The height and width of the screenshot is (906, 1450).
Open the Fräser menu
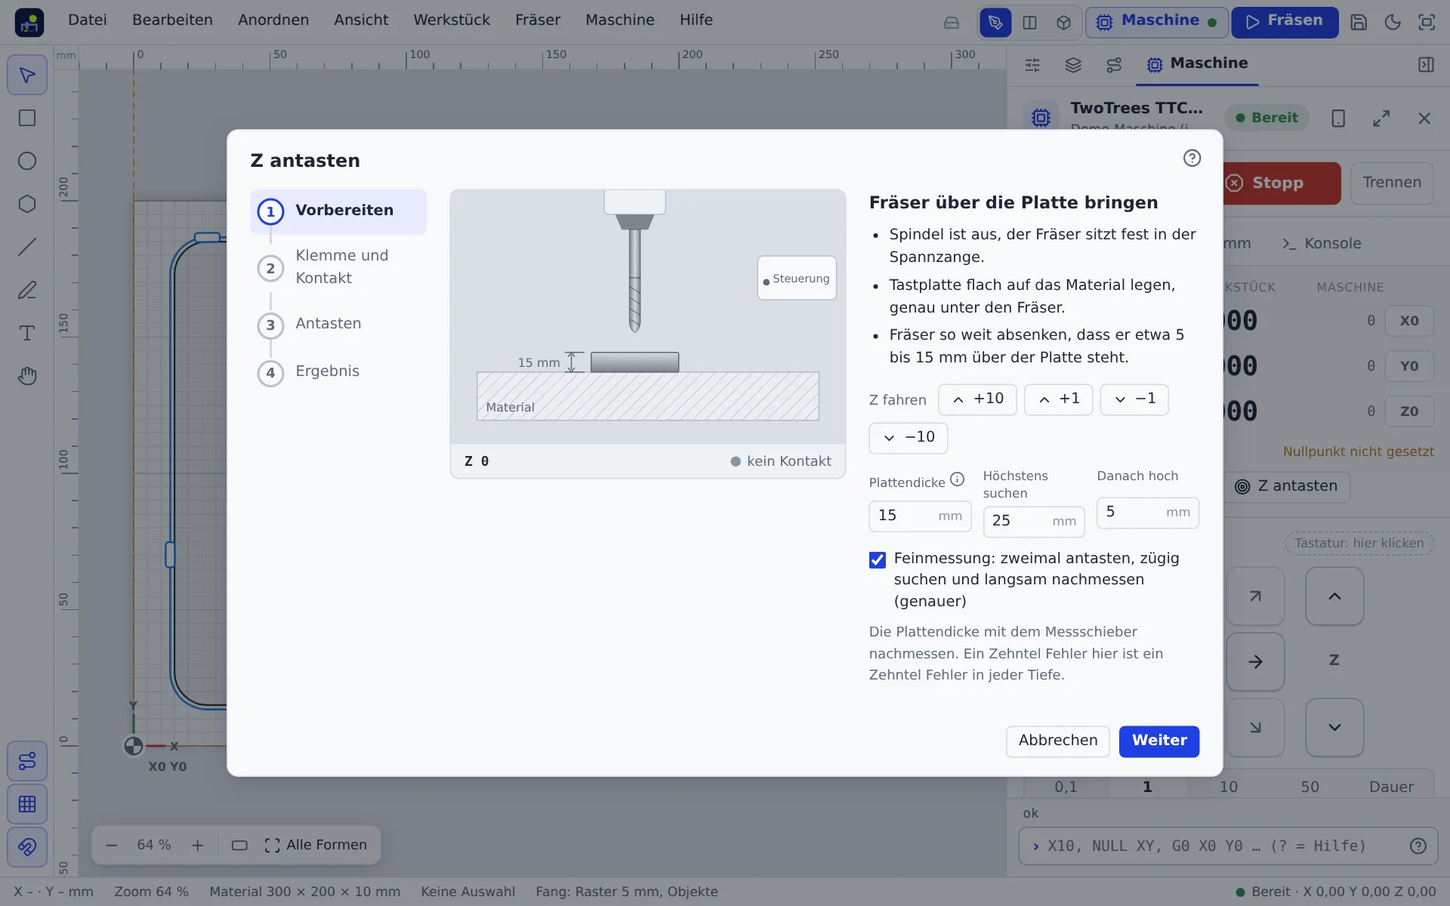pyautogui.click(x=538, y=20)
